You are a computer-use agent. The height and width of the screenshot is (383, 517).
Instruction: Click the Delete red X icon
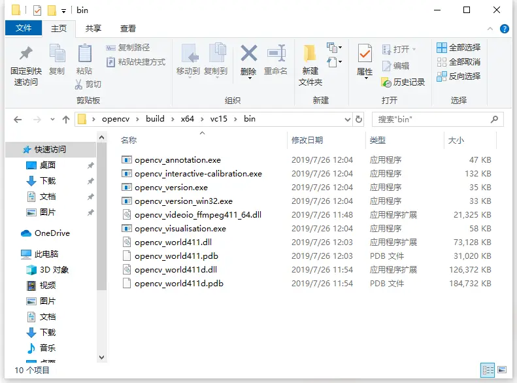248,53
